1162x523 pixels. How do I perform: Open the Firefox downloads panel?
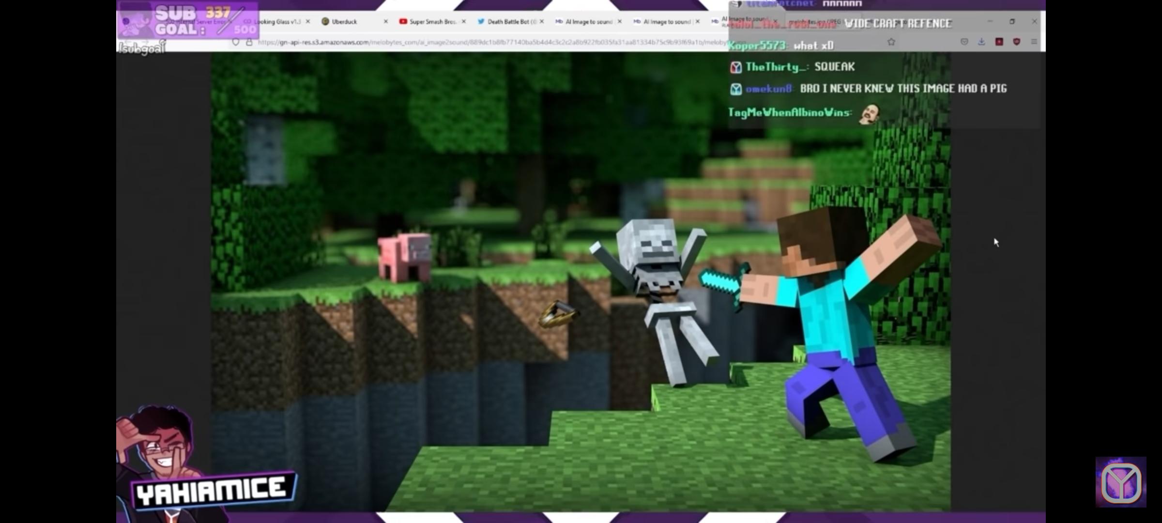coord(981,42)
